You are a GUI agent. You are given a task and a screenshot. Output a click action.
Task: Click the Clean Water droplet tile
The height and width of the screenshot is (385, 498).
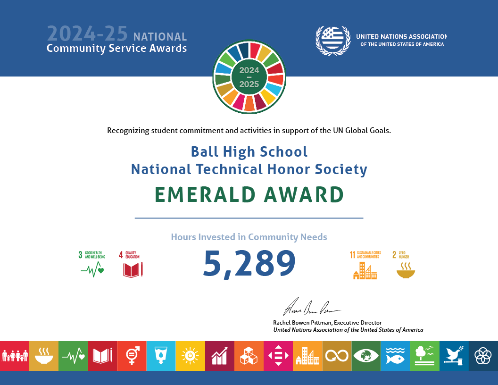(161, 356)
